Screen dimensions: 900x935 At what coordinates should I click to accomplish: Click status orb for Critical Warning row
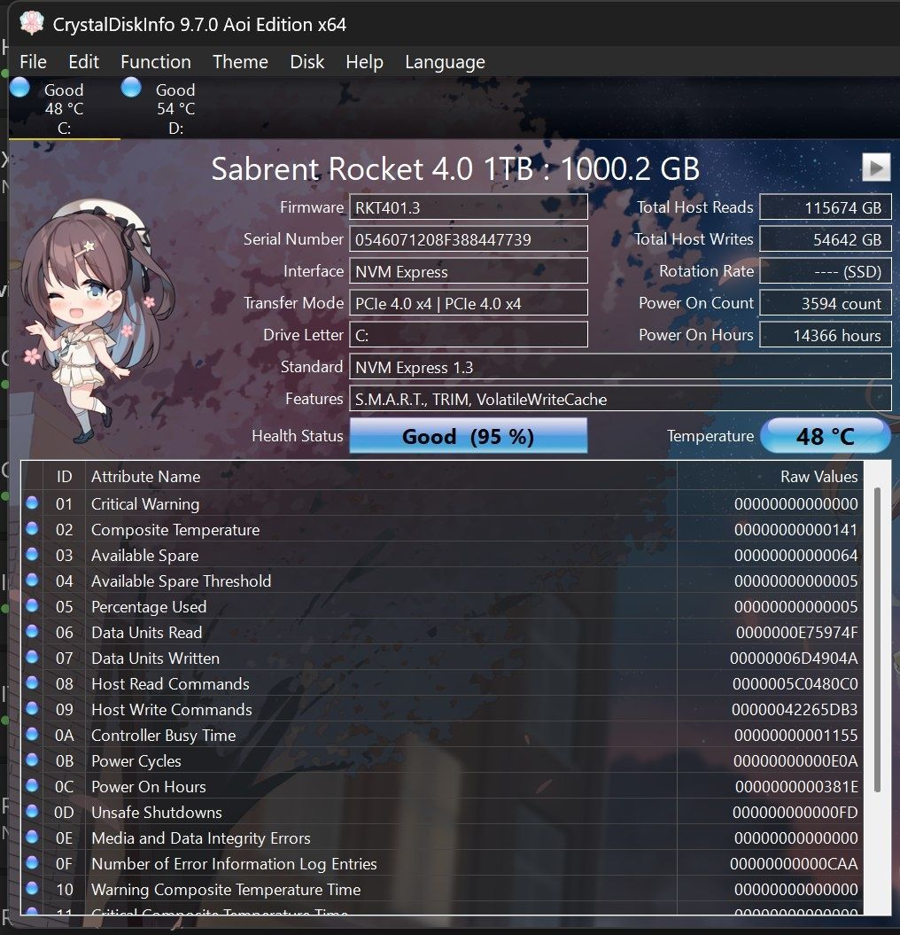click(32, 503)
